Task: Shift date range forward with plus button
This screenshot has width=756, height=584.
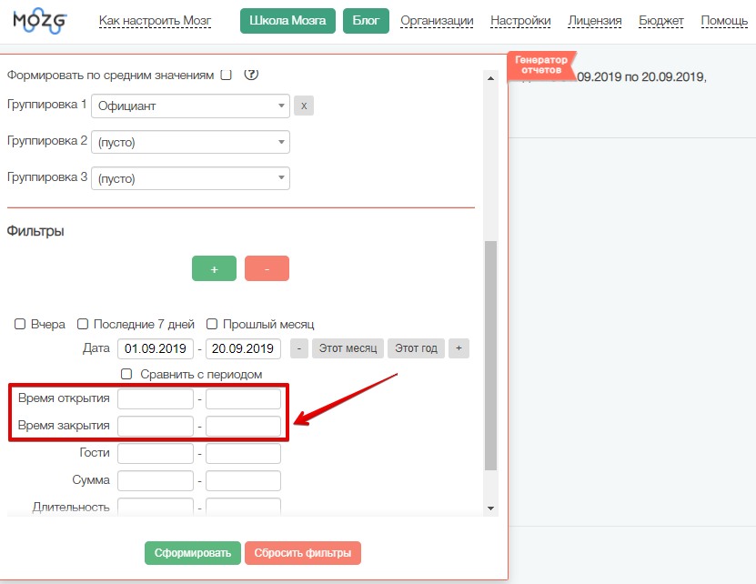Action: click(x=459, y=348)
